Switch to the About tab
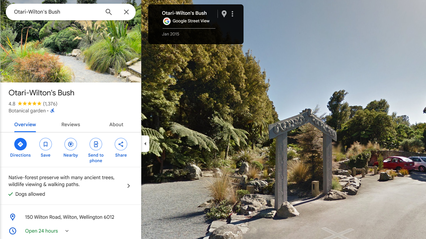Screen dimensions: 426x239 pos(116,124)
